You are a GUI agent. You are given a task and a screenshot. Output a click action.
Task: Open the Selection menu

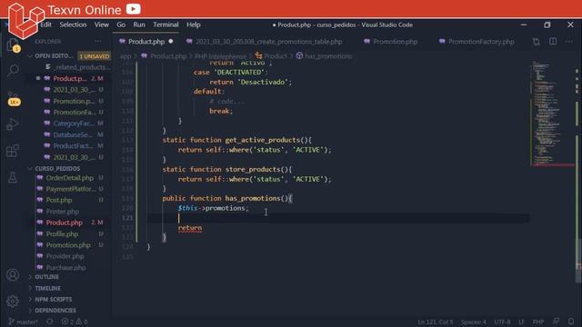73,25
